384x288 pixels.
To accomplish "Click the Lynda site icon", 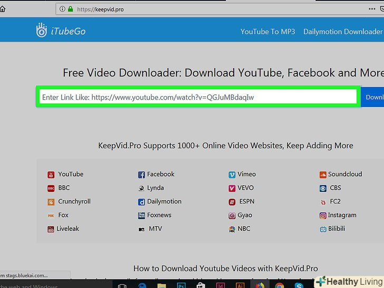I will click(141, 188).
